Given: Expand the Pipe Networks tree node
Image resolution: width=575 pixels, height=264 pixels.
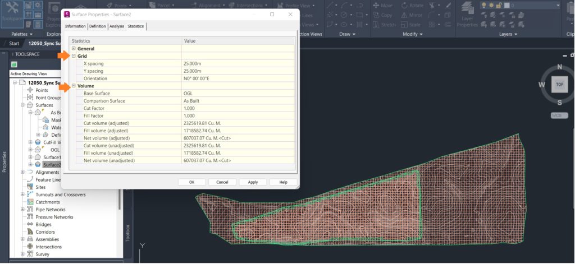Looking at the screenshot, I should [22, 210].
